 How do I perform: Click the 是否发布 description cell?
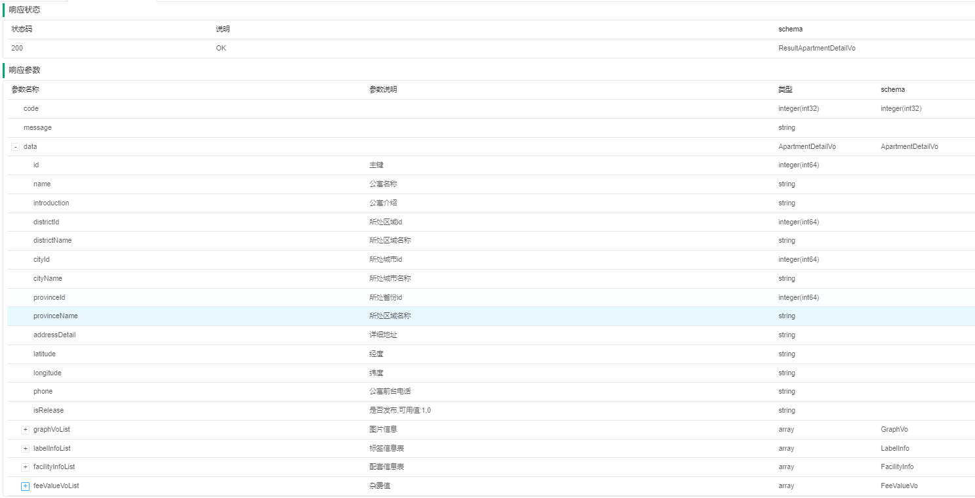400,411
